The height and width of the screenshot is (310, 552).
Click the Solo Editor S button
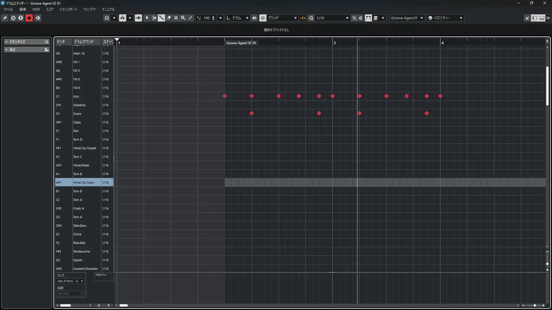[13, 18]
